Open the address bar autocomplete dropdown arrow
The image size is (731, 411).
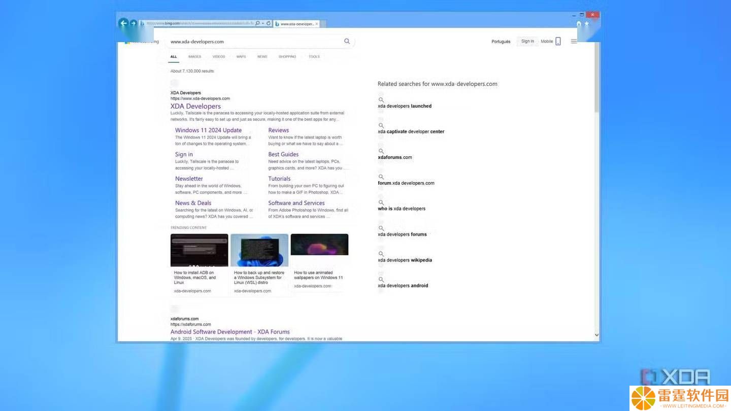click(263, 23)
